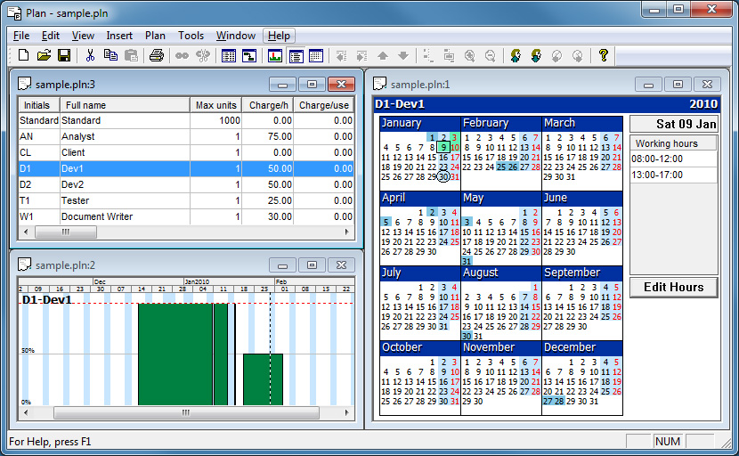The height and width of the screenshot is (456, 739).
Task: Click the December month header
Action: (x=582, y=348)
